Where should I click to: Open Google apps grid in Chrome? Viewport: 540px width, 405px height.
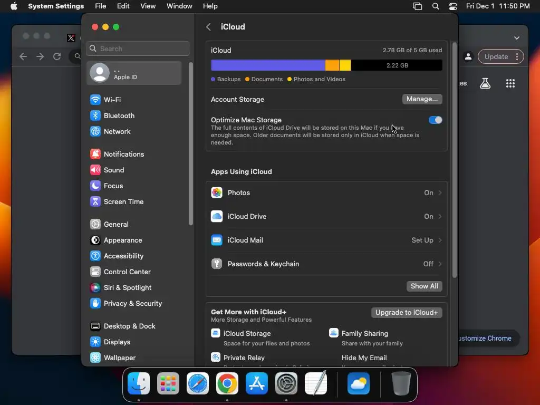[x=510, y=83]
